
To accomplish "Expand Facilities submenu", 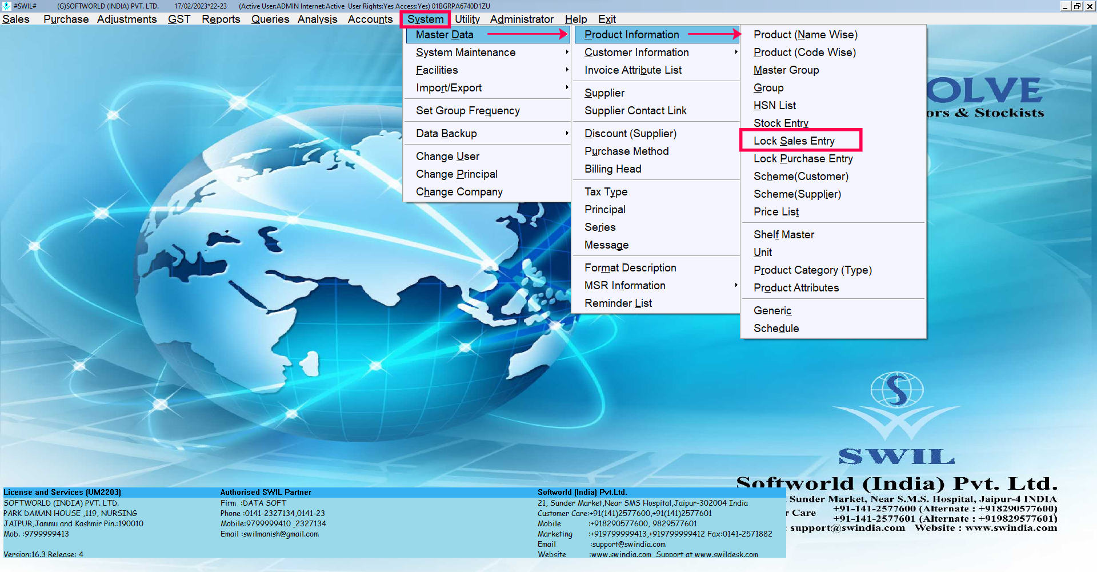I will [x=487, y=70].
